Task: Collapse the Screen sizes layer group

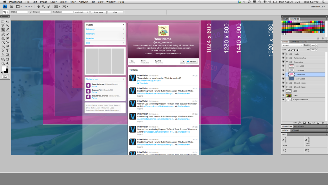Action: [287, 62]
